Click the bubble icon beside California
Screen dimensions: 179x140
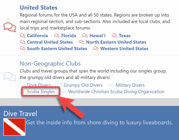(23, 36)
